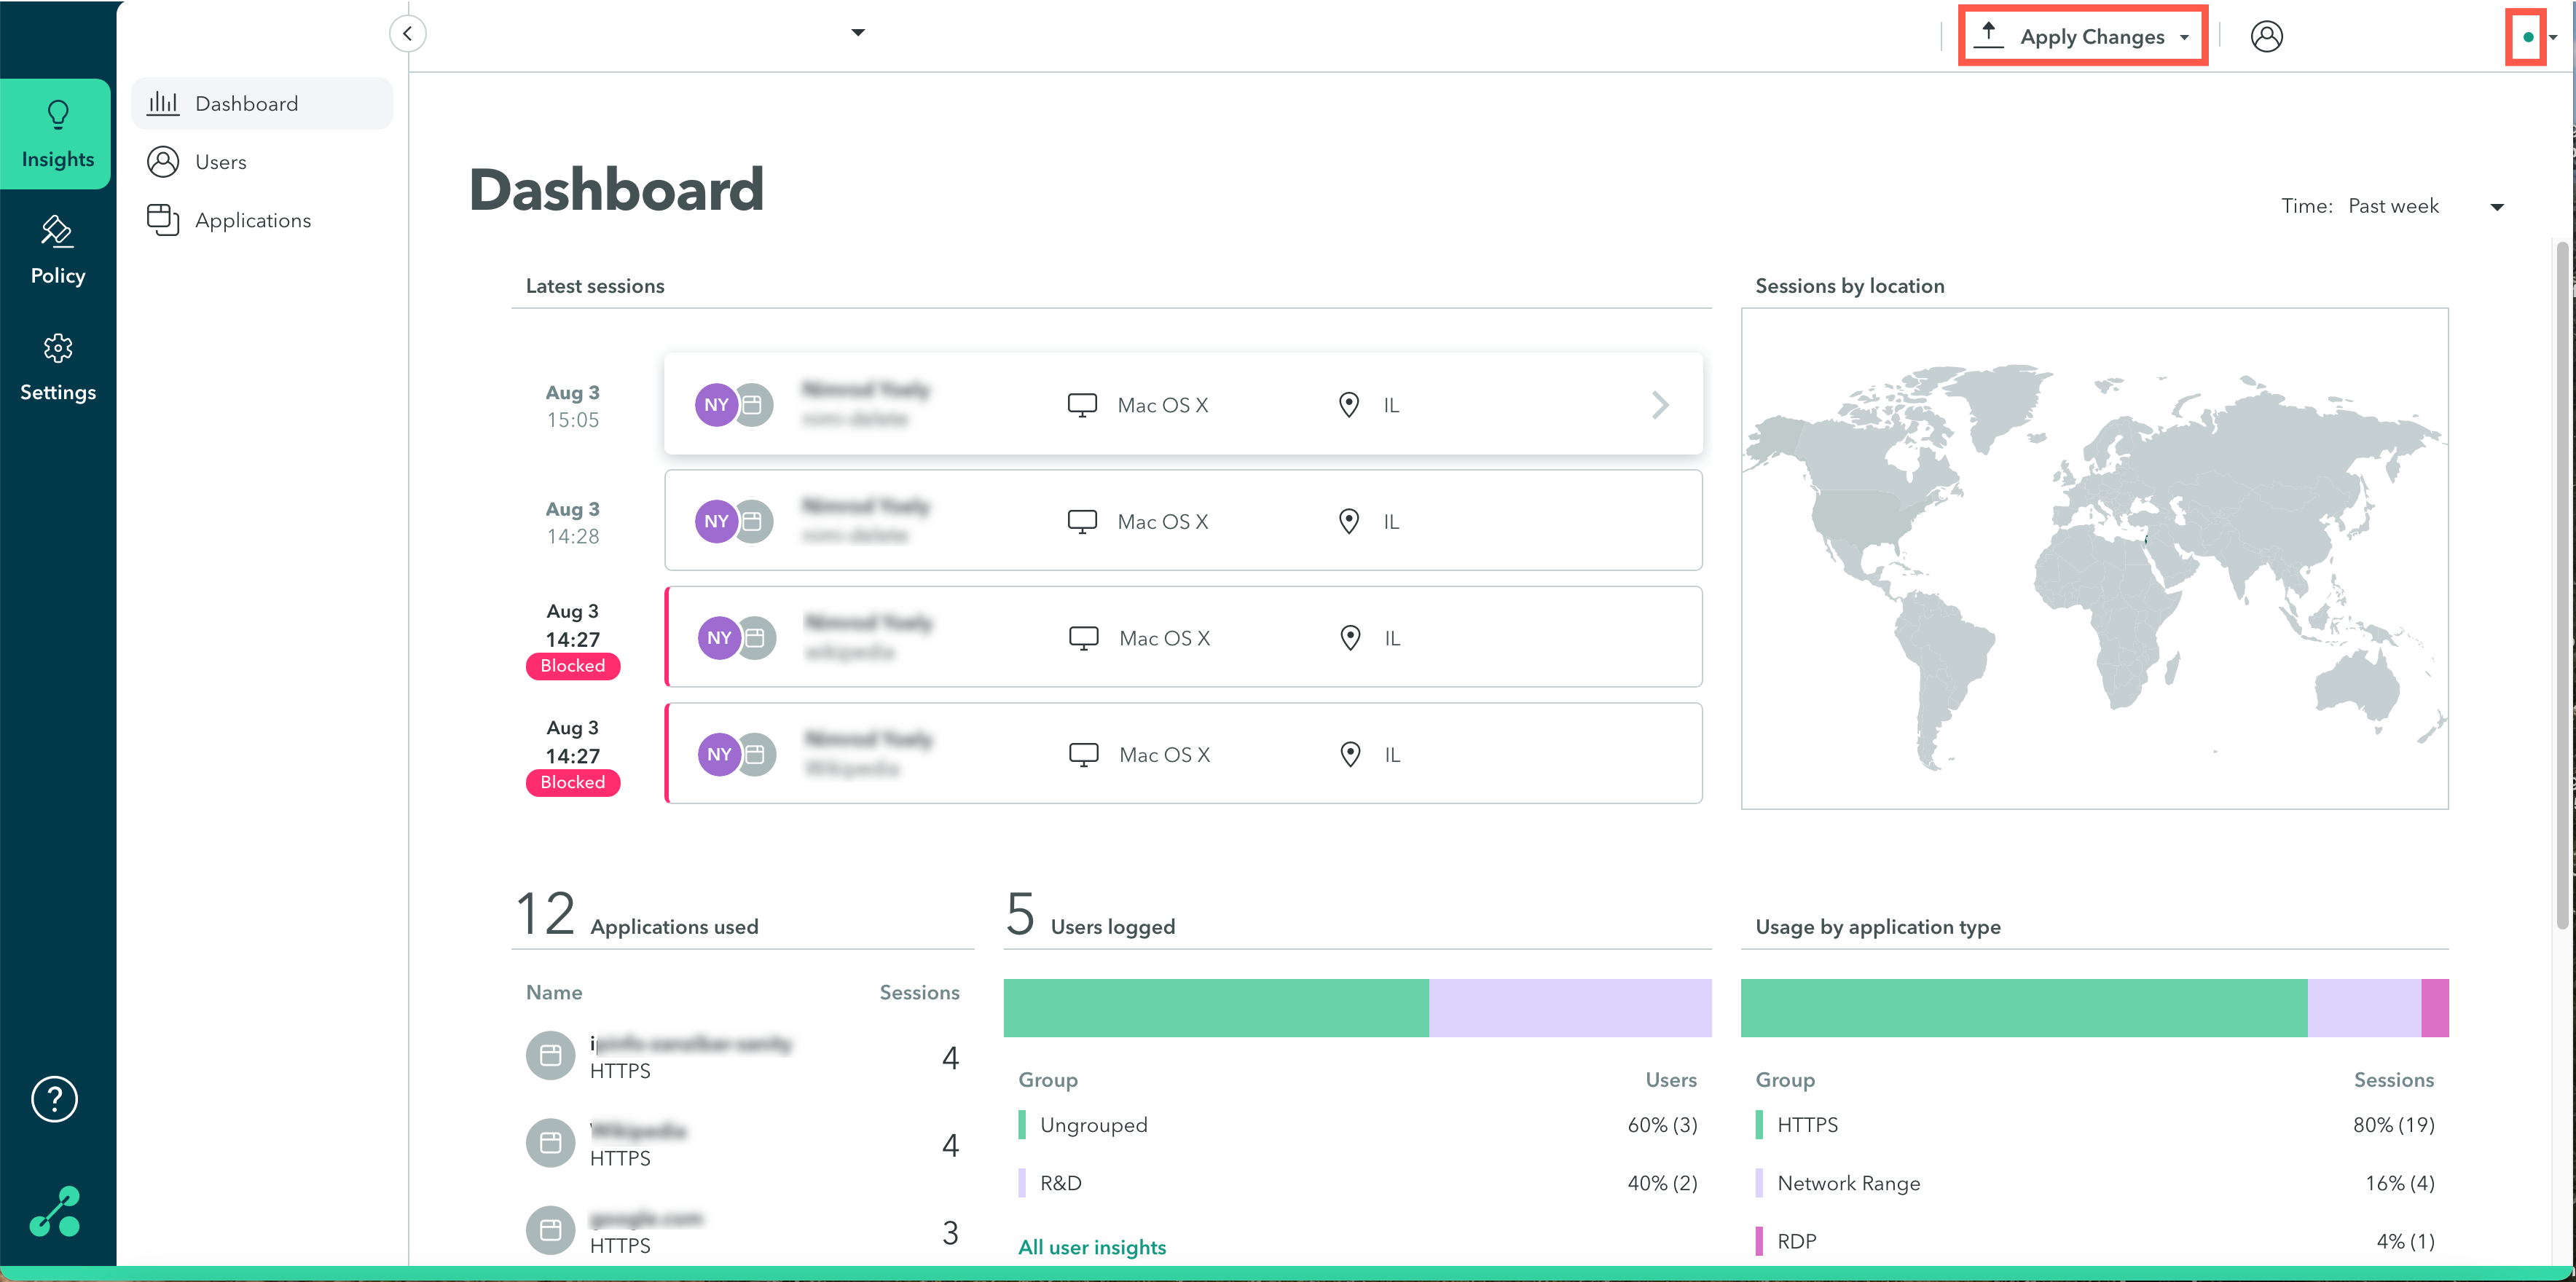
Task: Open the top bar tenant dropdown arrow
Action: point(857,32)
